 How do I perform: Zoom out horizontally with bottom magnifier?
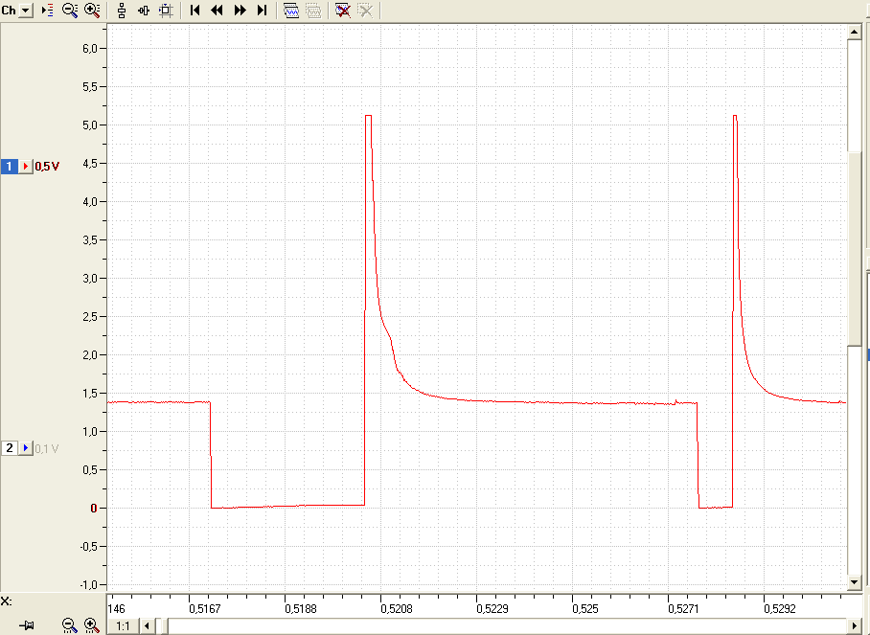[x=69, y=625]
